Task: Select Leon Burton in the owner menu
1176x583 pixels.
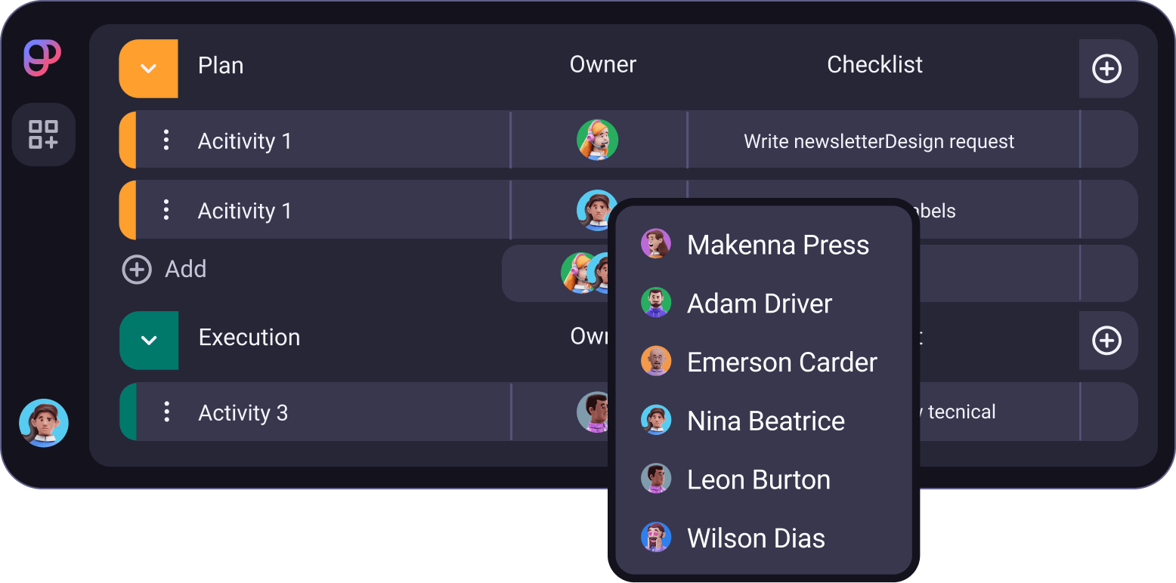Action: click(x=758, y=480)
